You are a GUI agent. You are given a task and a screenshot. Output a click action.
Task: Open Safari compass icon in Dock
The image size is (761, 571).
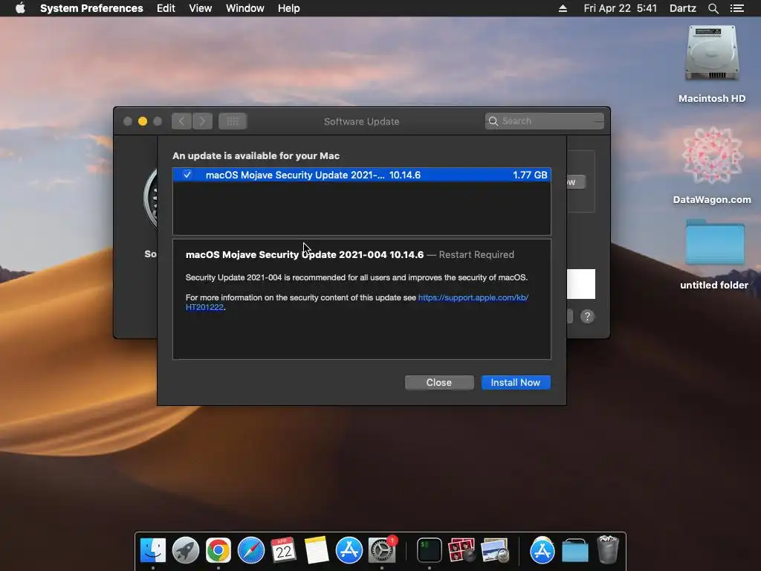coord(250,550)
